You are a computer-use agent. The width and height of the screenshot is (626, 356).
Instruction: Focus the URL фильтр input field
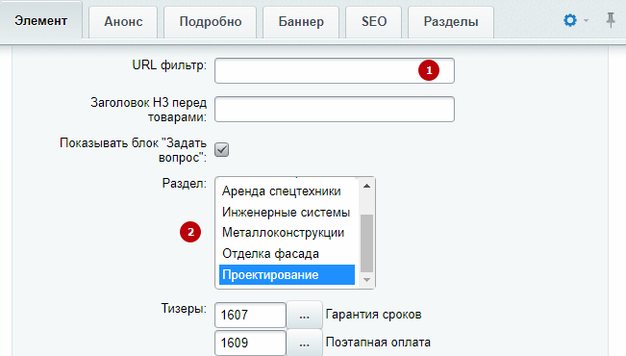coord(335,71)
